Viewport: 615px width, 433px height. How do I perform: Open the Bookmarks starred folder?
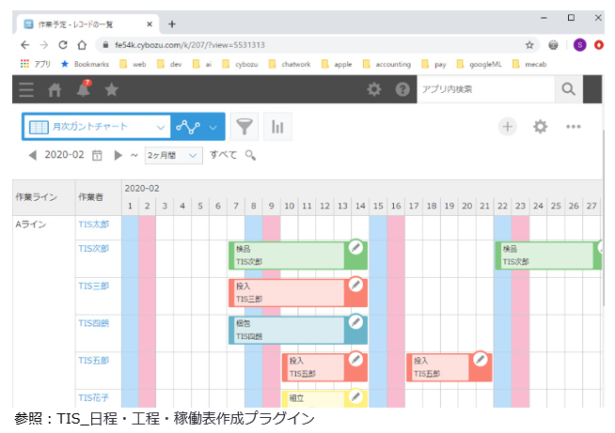(x=86, y=64)
